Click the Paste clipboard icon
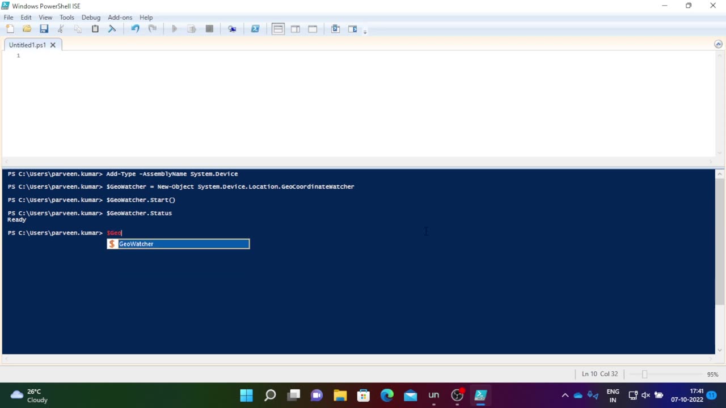This screenshot has height=408, width=726. [95, 29]
